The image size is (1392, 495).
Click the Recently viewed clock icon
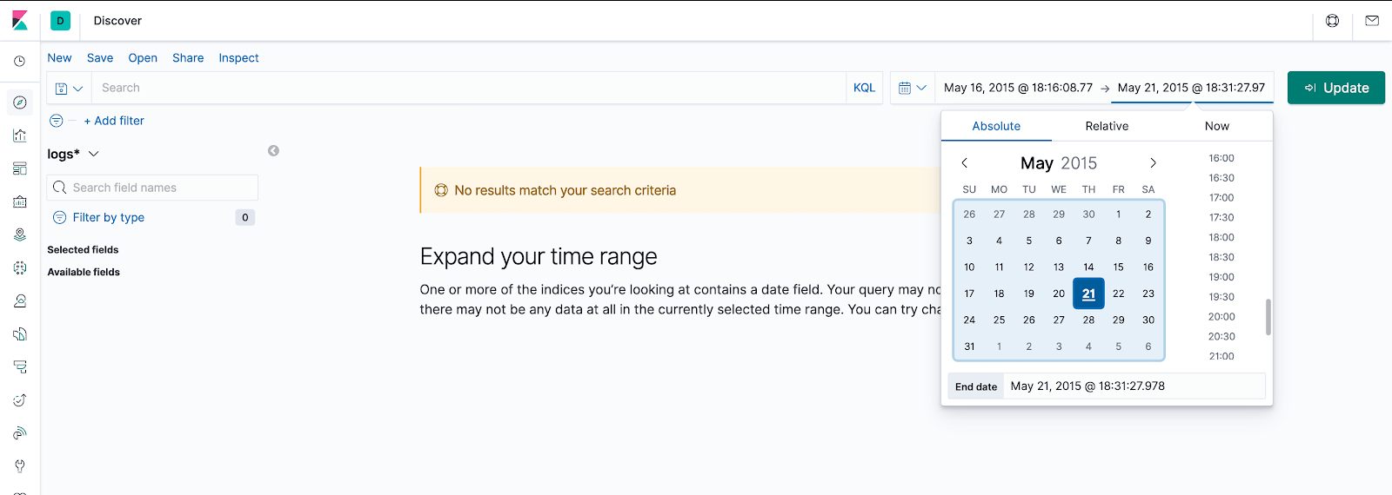[20, 62]
